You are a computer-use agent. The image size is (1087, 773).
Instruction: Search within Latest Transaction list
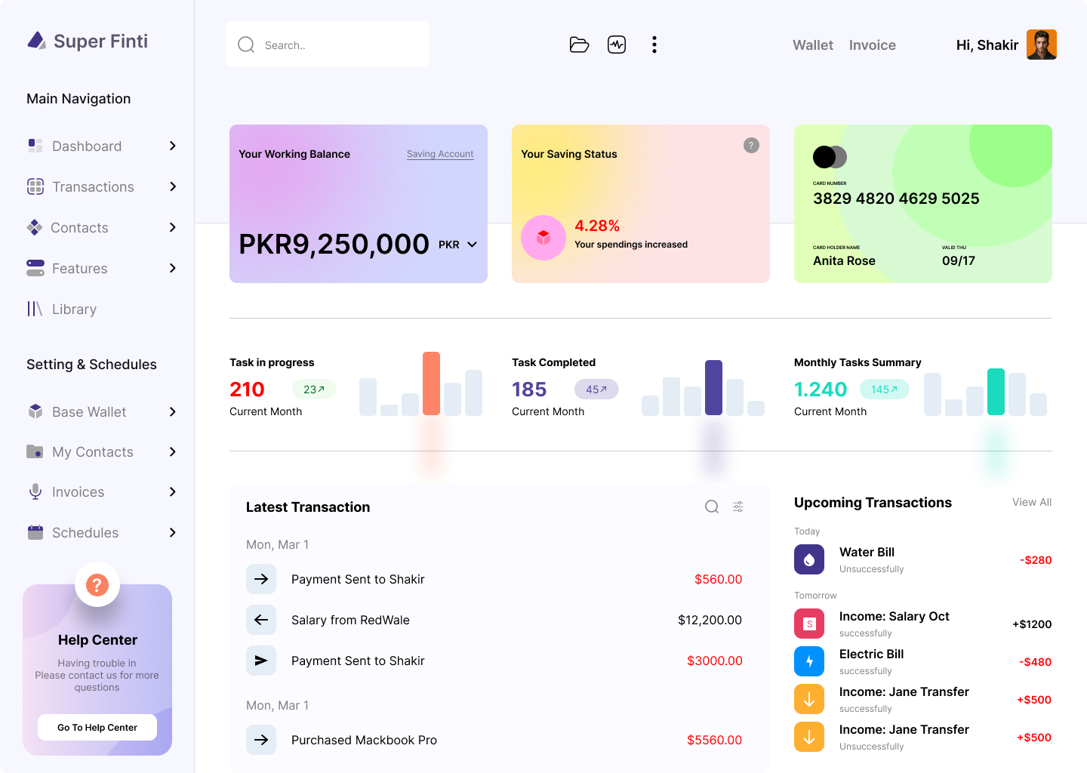click(x=711, y=507)
